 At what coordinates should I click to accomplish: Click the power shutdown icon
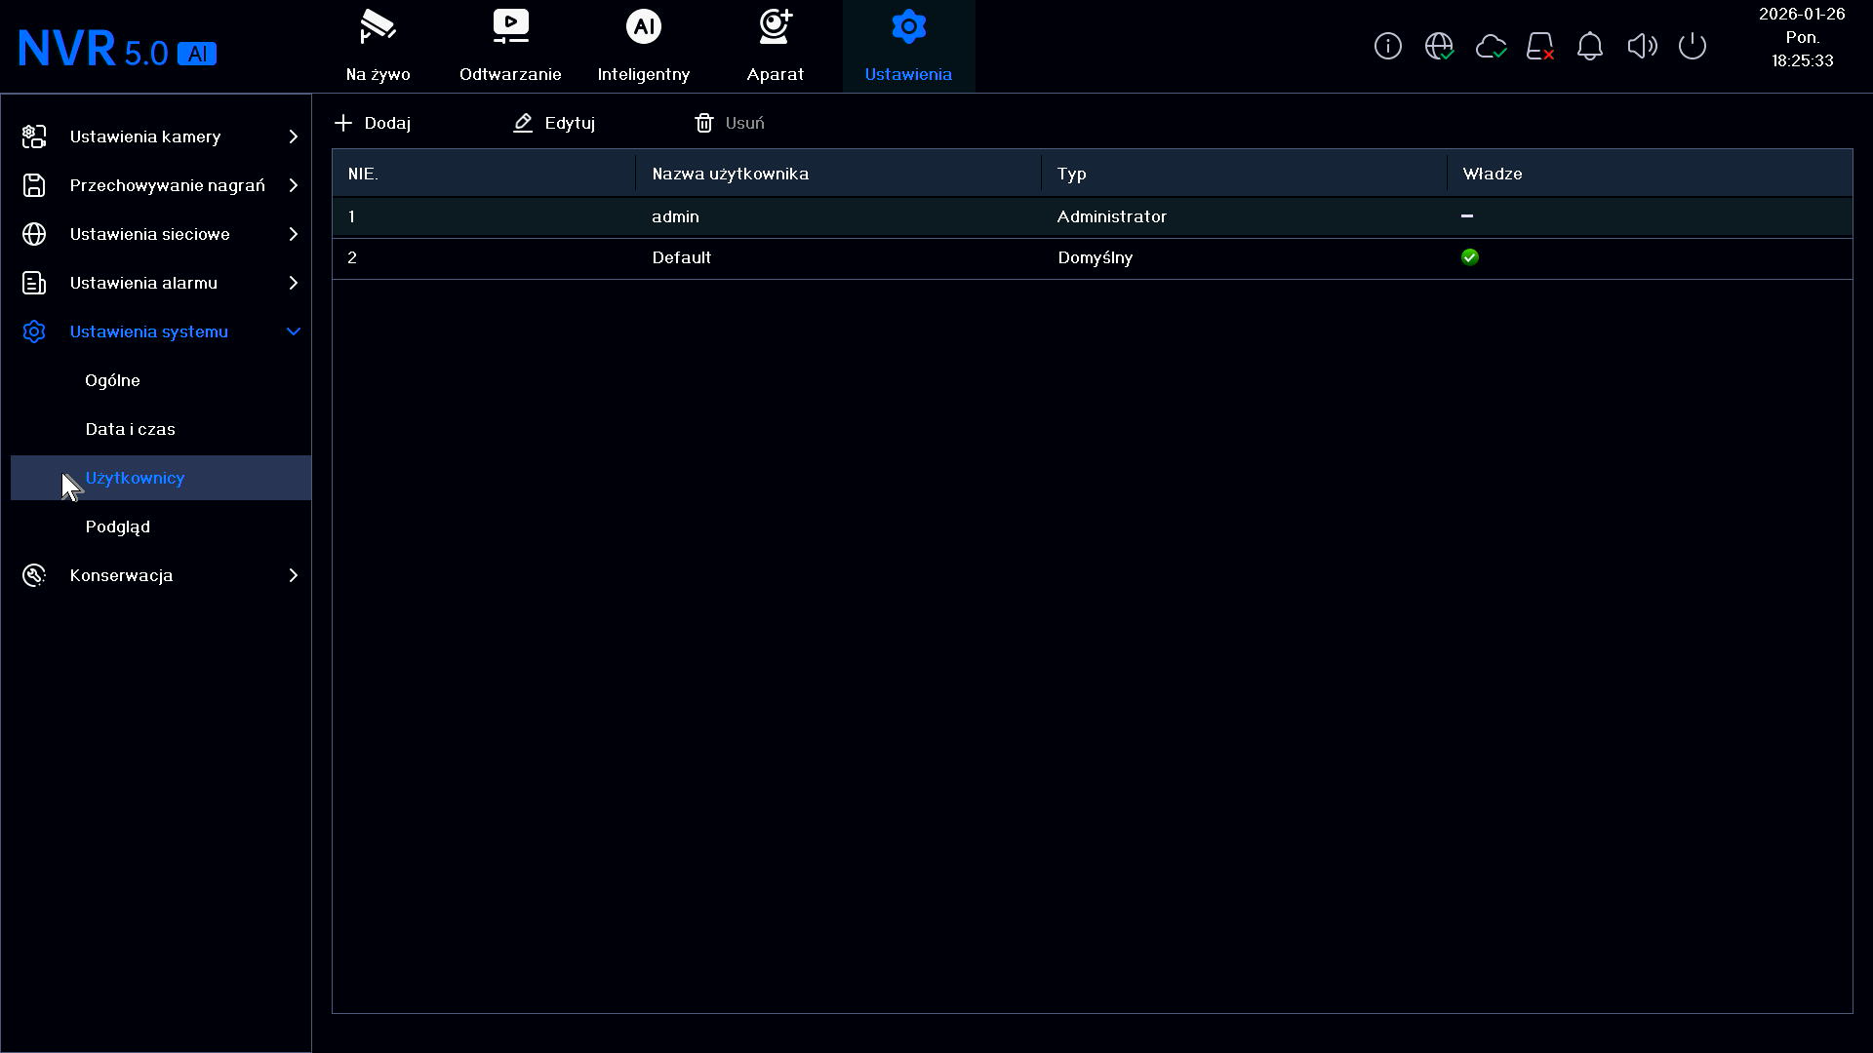tap(1693, 46)
